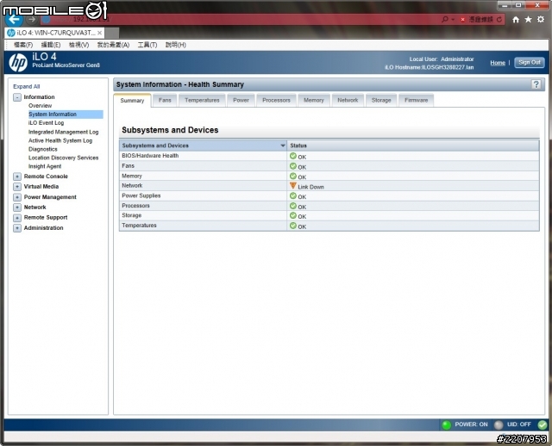Viewport: 552px width, 446px height.
Task: Expand the Network tree node
Action: pos(17,208)
